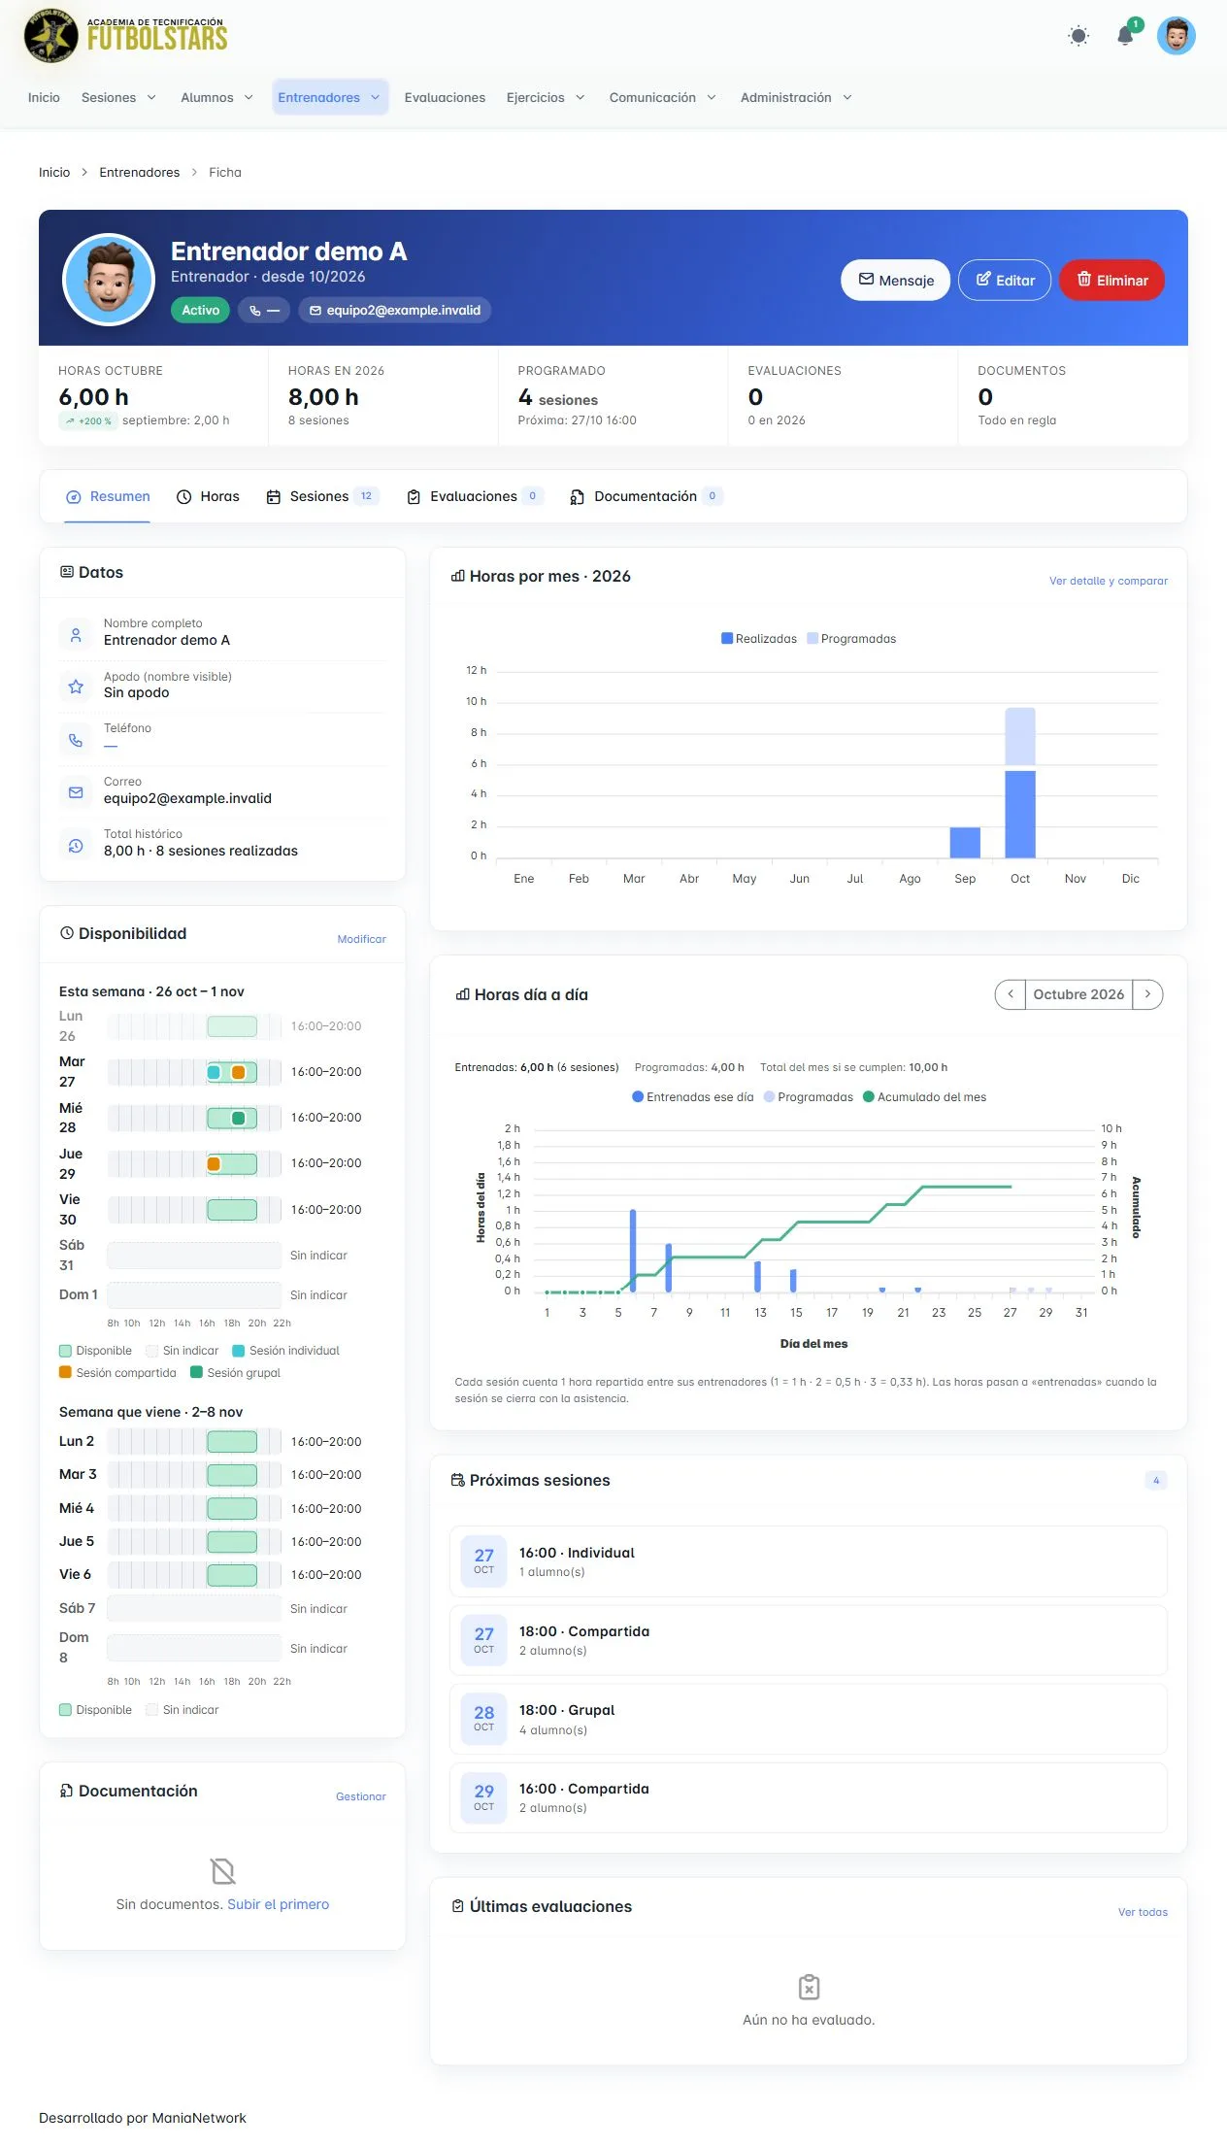This screenshot has height=2146, width=1227.
Task: Click the trainer profile avatar in banner
Action: 109,280
